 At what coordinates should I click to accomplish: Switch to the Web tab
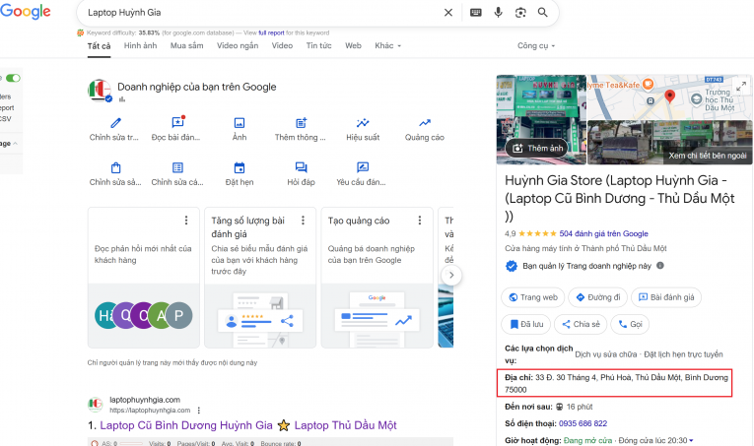coord(353,45)
